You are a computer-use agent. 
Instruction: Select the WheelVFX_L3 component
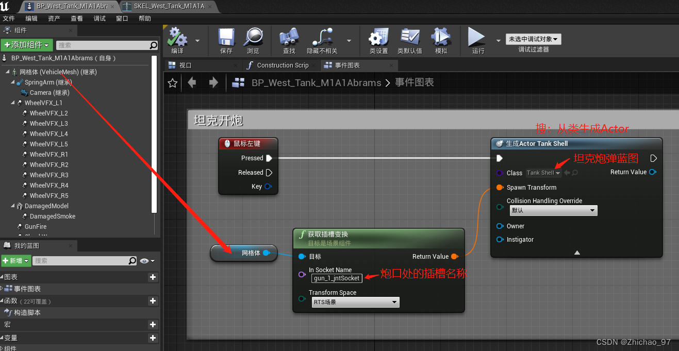(x=48, y=124)
